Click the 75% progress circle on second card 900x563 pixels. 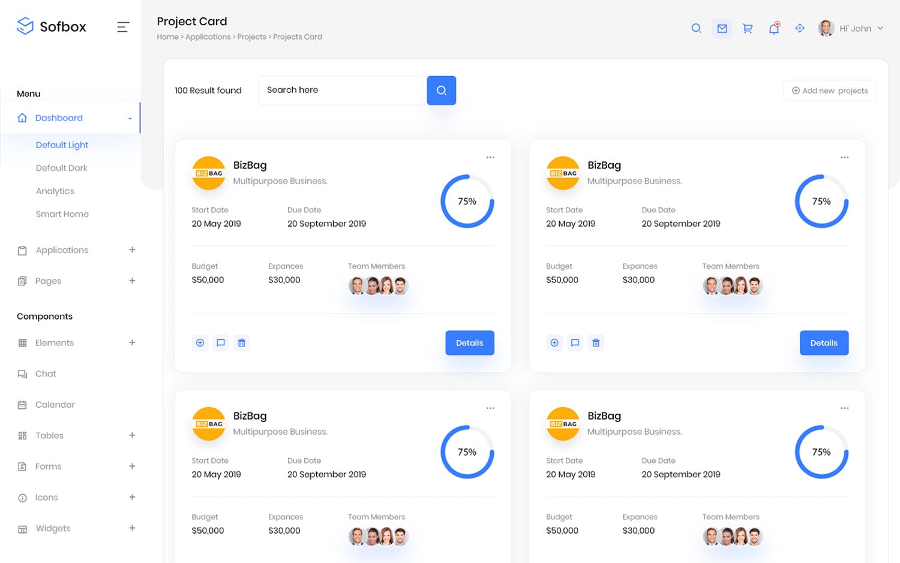click(821, 201)
